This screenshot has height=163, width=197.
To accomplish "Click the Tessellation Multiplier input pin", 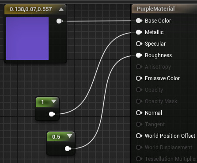I will coord(139,159).
